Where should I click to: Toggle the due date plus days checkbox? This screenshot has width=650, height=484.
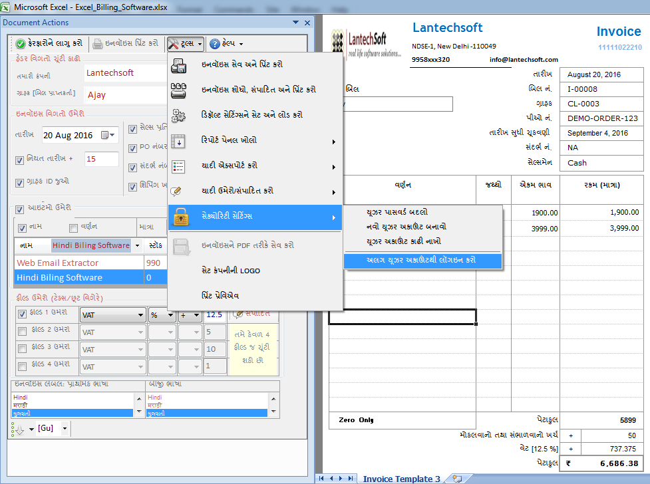tap(19, 160)
